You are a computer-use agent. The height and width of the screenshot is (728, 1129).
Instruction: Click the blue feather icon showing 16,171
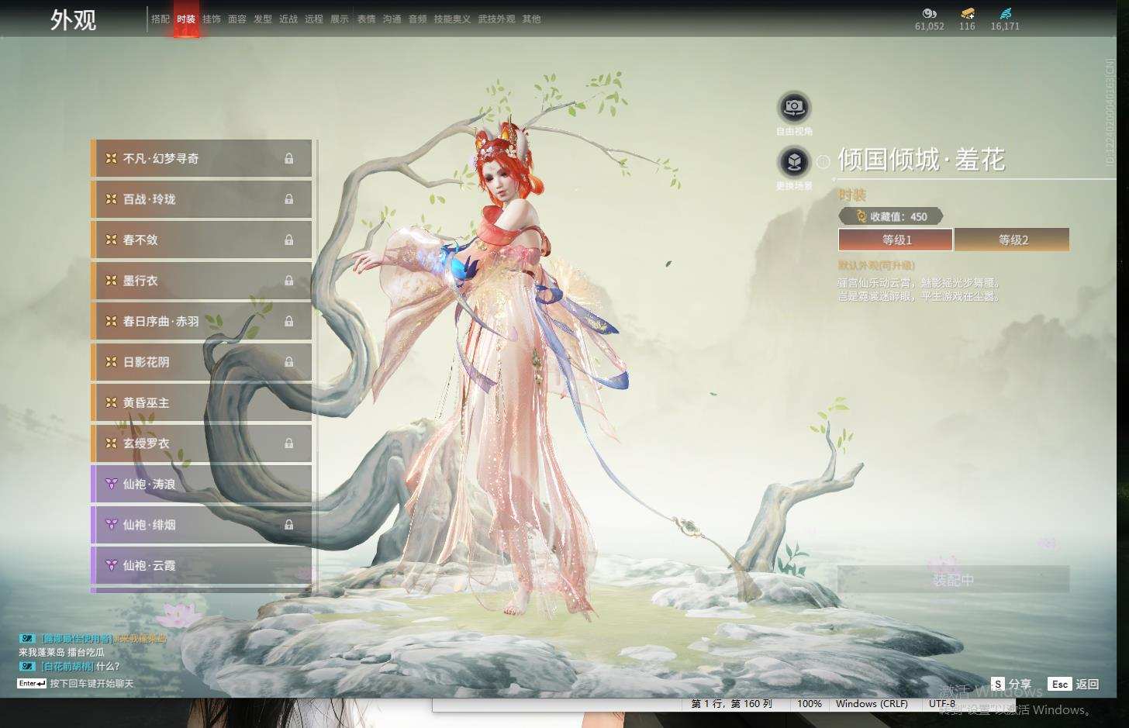[1005, 13]
